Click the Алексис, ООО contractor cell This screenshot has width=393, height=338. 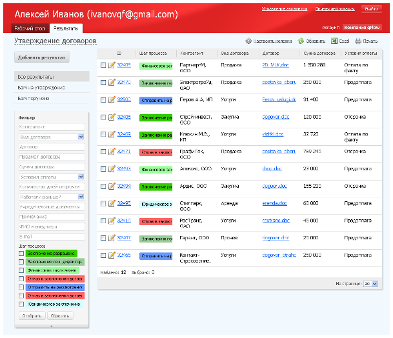click(196, 168)
